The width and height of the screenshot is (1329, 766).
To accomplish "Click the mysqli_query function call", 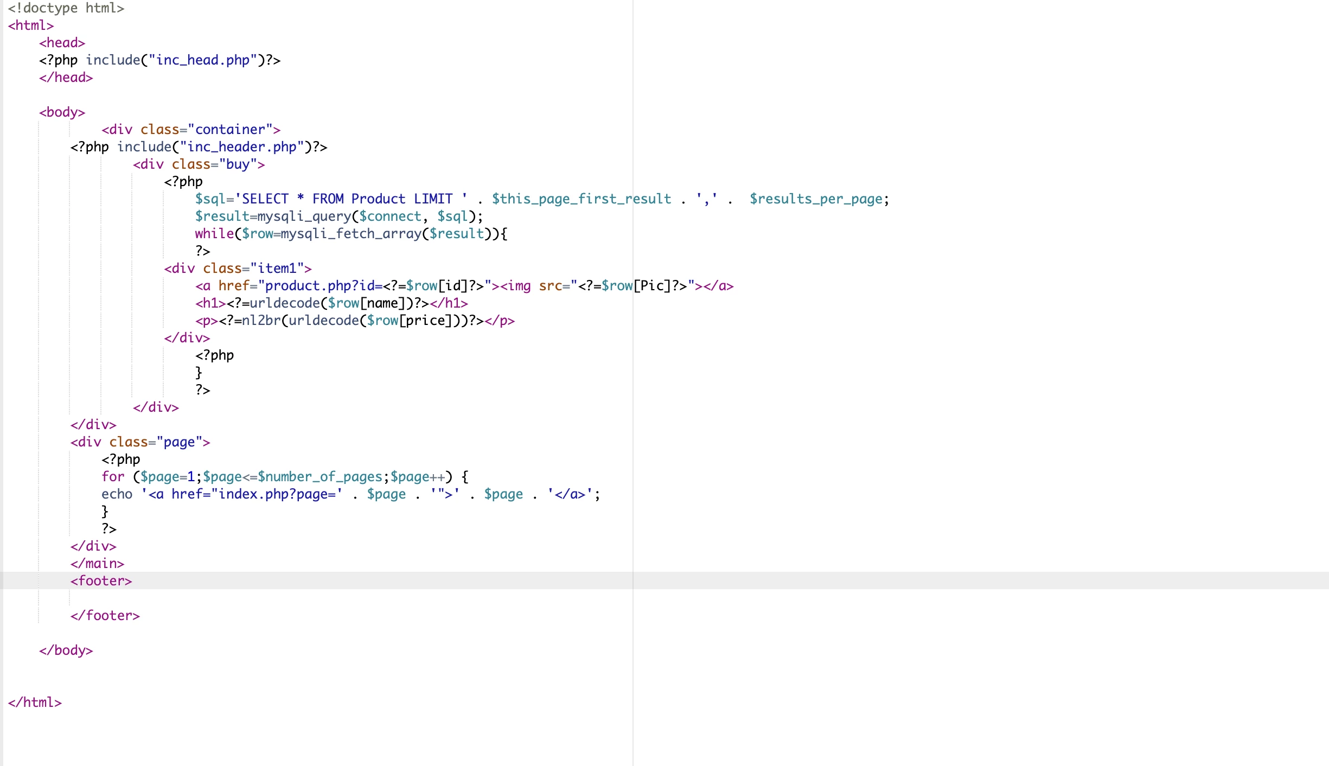I will coord(304,216).
